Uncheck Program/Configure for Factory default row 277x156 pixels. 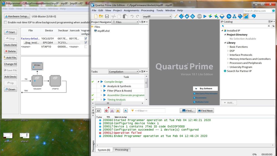tap(86, 39)
